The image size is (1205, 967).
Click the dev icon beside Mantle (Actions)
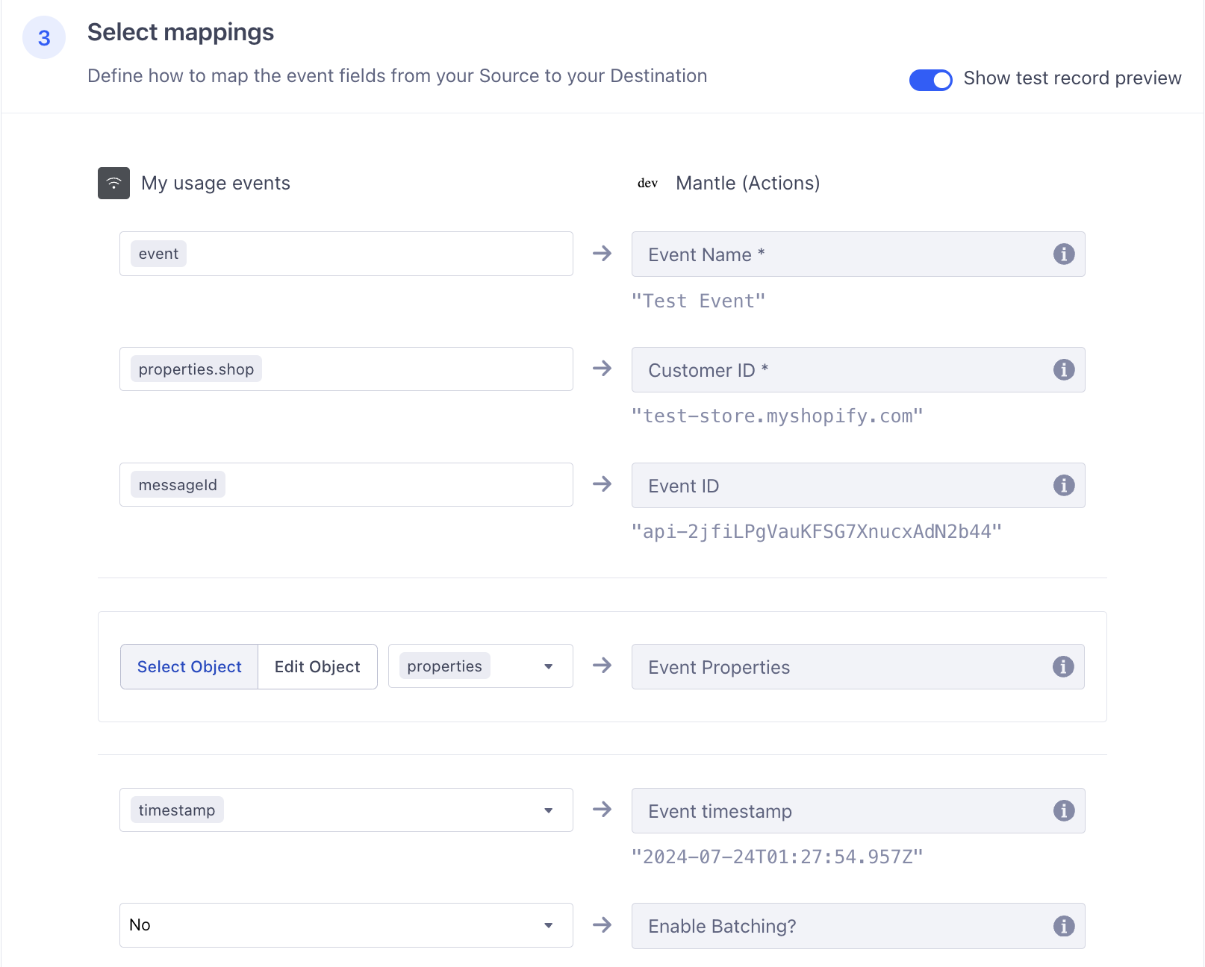click(x=647, y=183)
